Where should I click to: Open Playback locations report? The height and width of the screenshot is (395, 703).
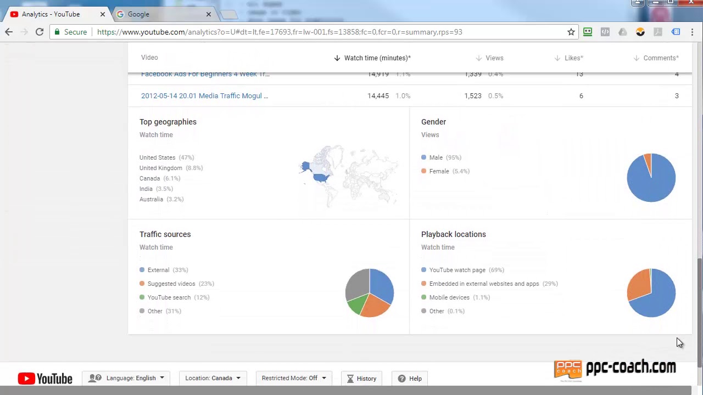point(454,234)
